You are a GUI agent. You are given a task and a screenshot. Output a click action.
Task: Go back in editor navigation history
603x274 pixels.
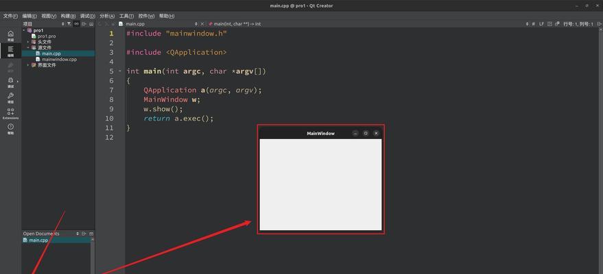(x=100, y=24)
